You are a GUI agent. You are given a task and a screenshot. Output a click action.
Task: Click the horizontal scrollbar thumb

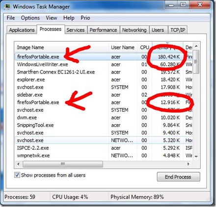[63, 164]
